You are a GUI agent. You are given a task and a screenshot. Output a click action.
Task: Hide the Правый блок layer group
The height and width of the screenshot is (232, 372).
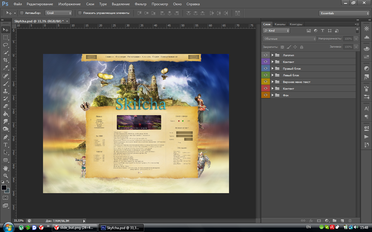266,68
